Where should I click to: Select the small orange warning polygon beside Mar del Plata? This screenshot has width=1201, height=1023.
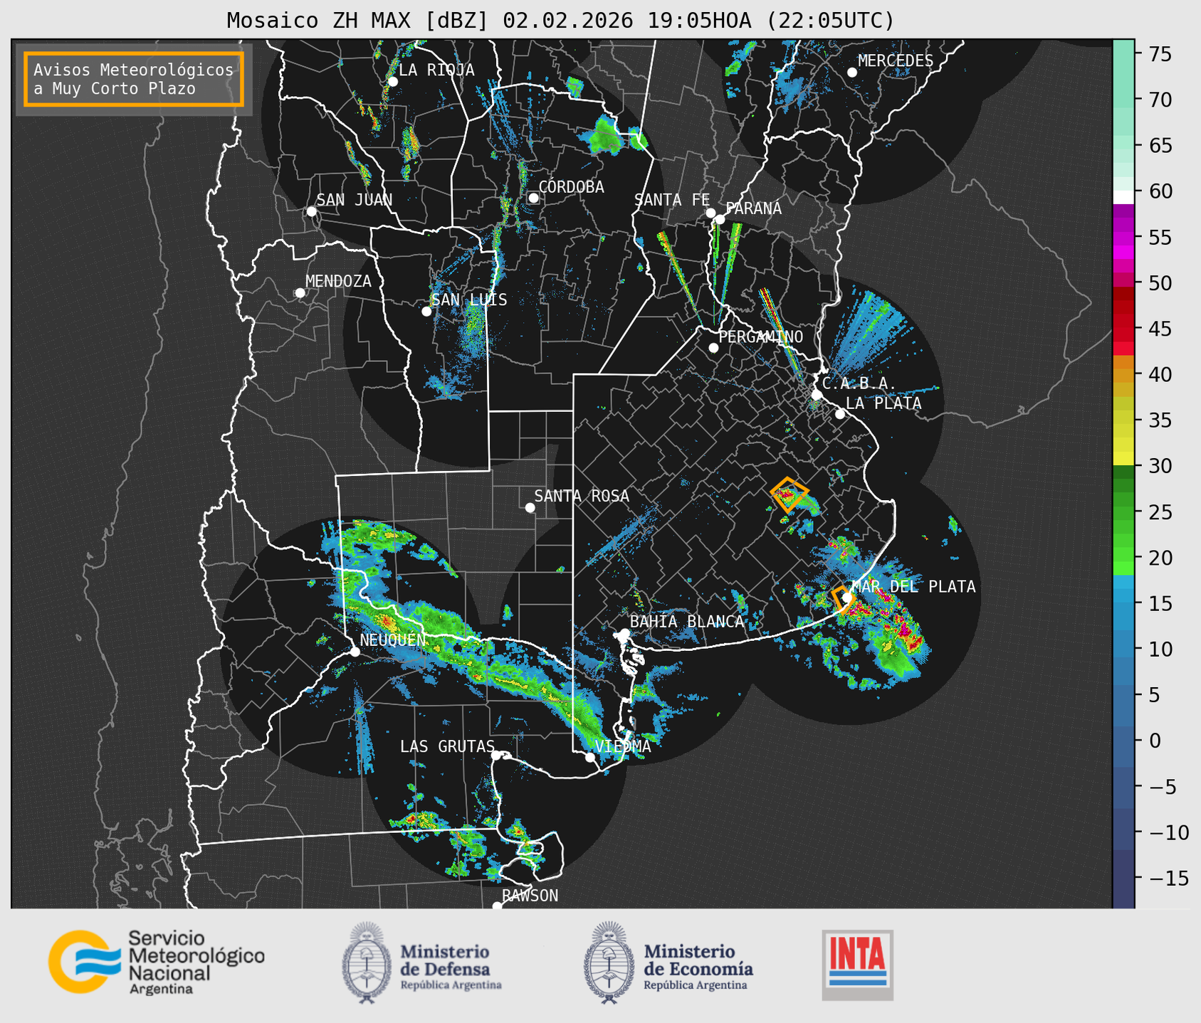(841, 599)
